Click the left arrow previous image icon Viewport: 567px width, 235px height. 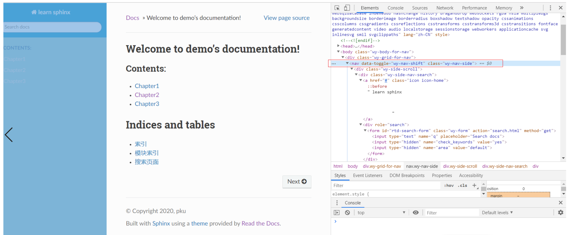9,135
